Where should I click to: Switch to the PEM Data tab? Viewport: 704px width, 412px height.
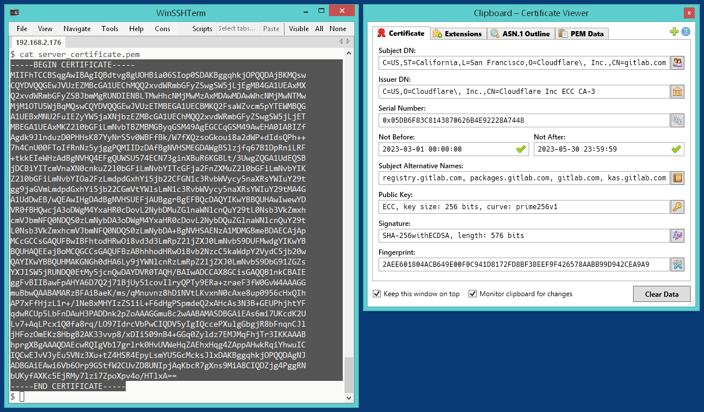[x=582, y=33]
